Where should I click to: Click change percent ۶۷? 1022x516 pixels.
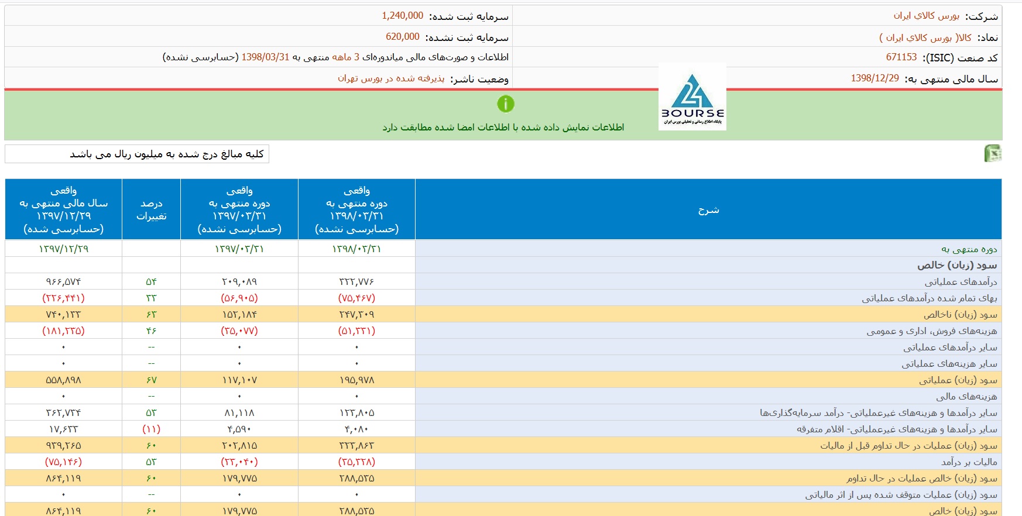click(152, 380)
